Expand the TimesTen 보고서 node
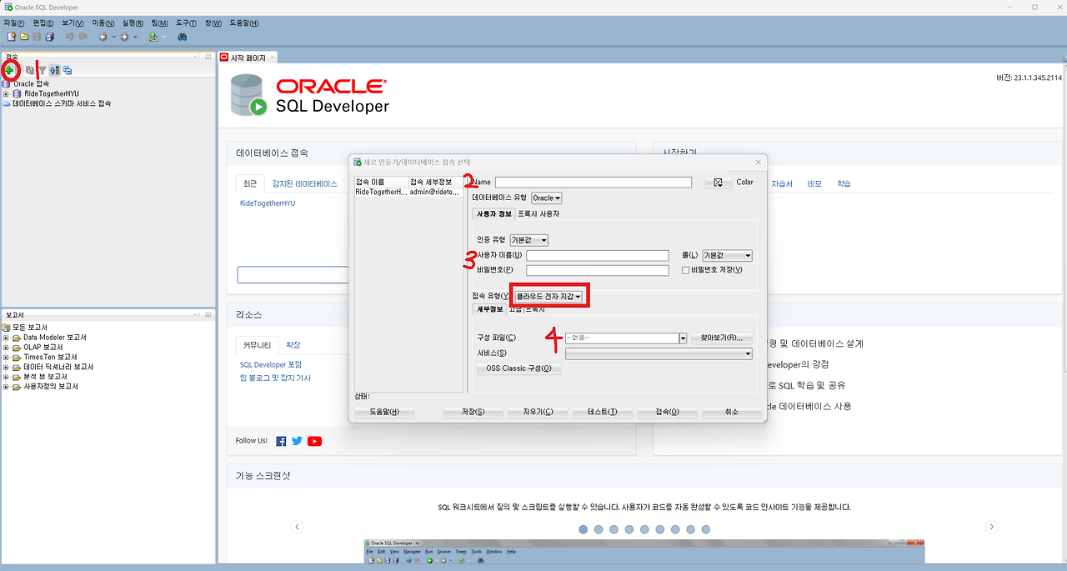Image resolution: width=1067 pixels, height=571 pixels. 6,358
